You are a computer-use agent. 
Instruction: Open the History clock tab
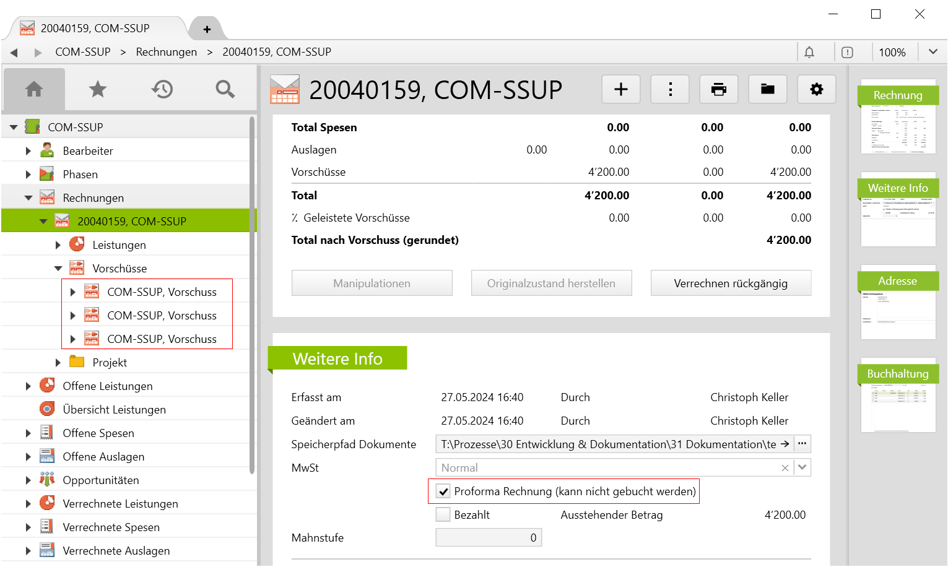pyautogui.click(x=162, y=89)
